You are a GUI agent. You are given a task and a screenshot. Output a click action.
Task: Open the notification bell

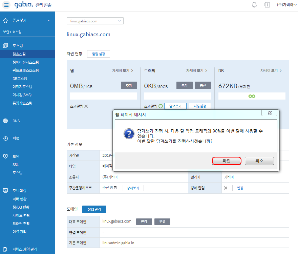254,5
